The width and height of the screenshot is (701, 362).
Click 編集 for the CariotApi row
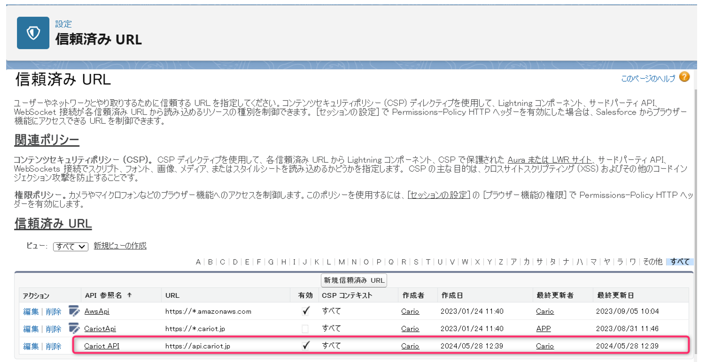[x=31, y=329]
